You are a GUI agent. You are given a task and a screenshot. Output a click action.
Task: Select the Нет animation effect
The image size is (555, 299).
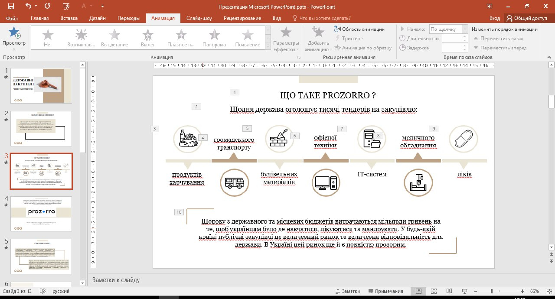click(48, 38)
